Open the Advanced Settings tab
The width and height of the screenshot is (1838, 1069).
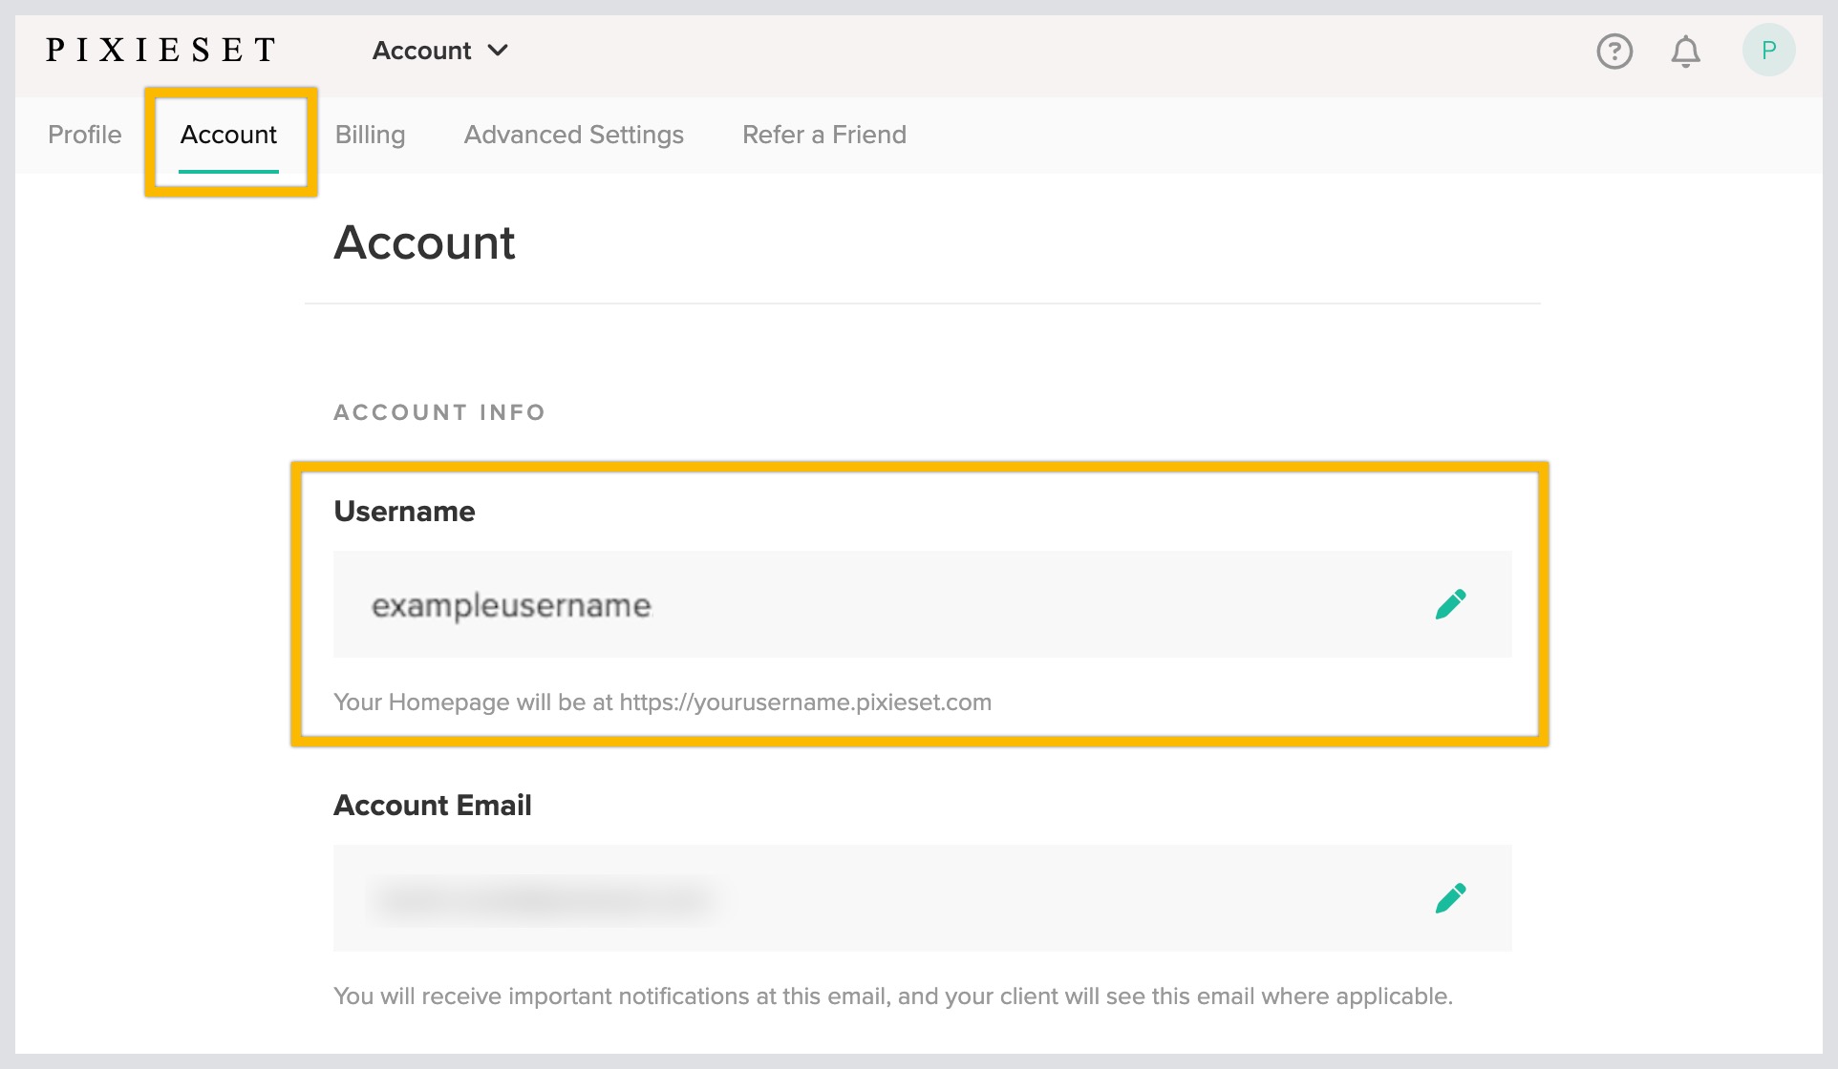(x=574, y=135)
